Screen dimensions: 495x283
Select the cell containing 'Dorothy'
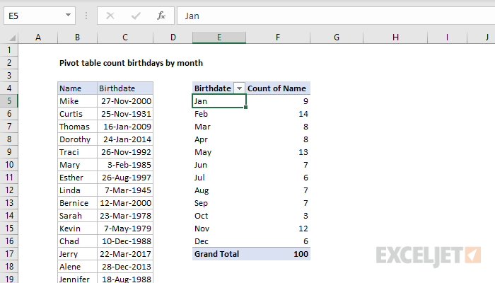point(77,139)
